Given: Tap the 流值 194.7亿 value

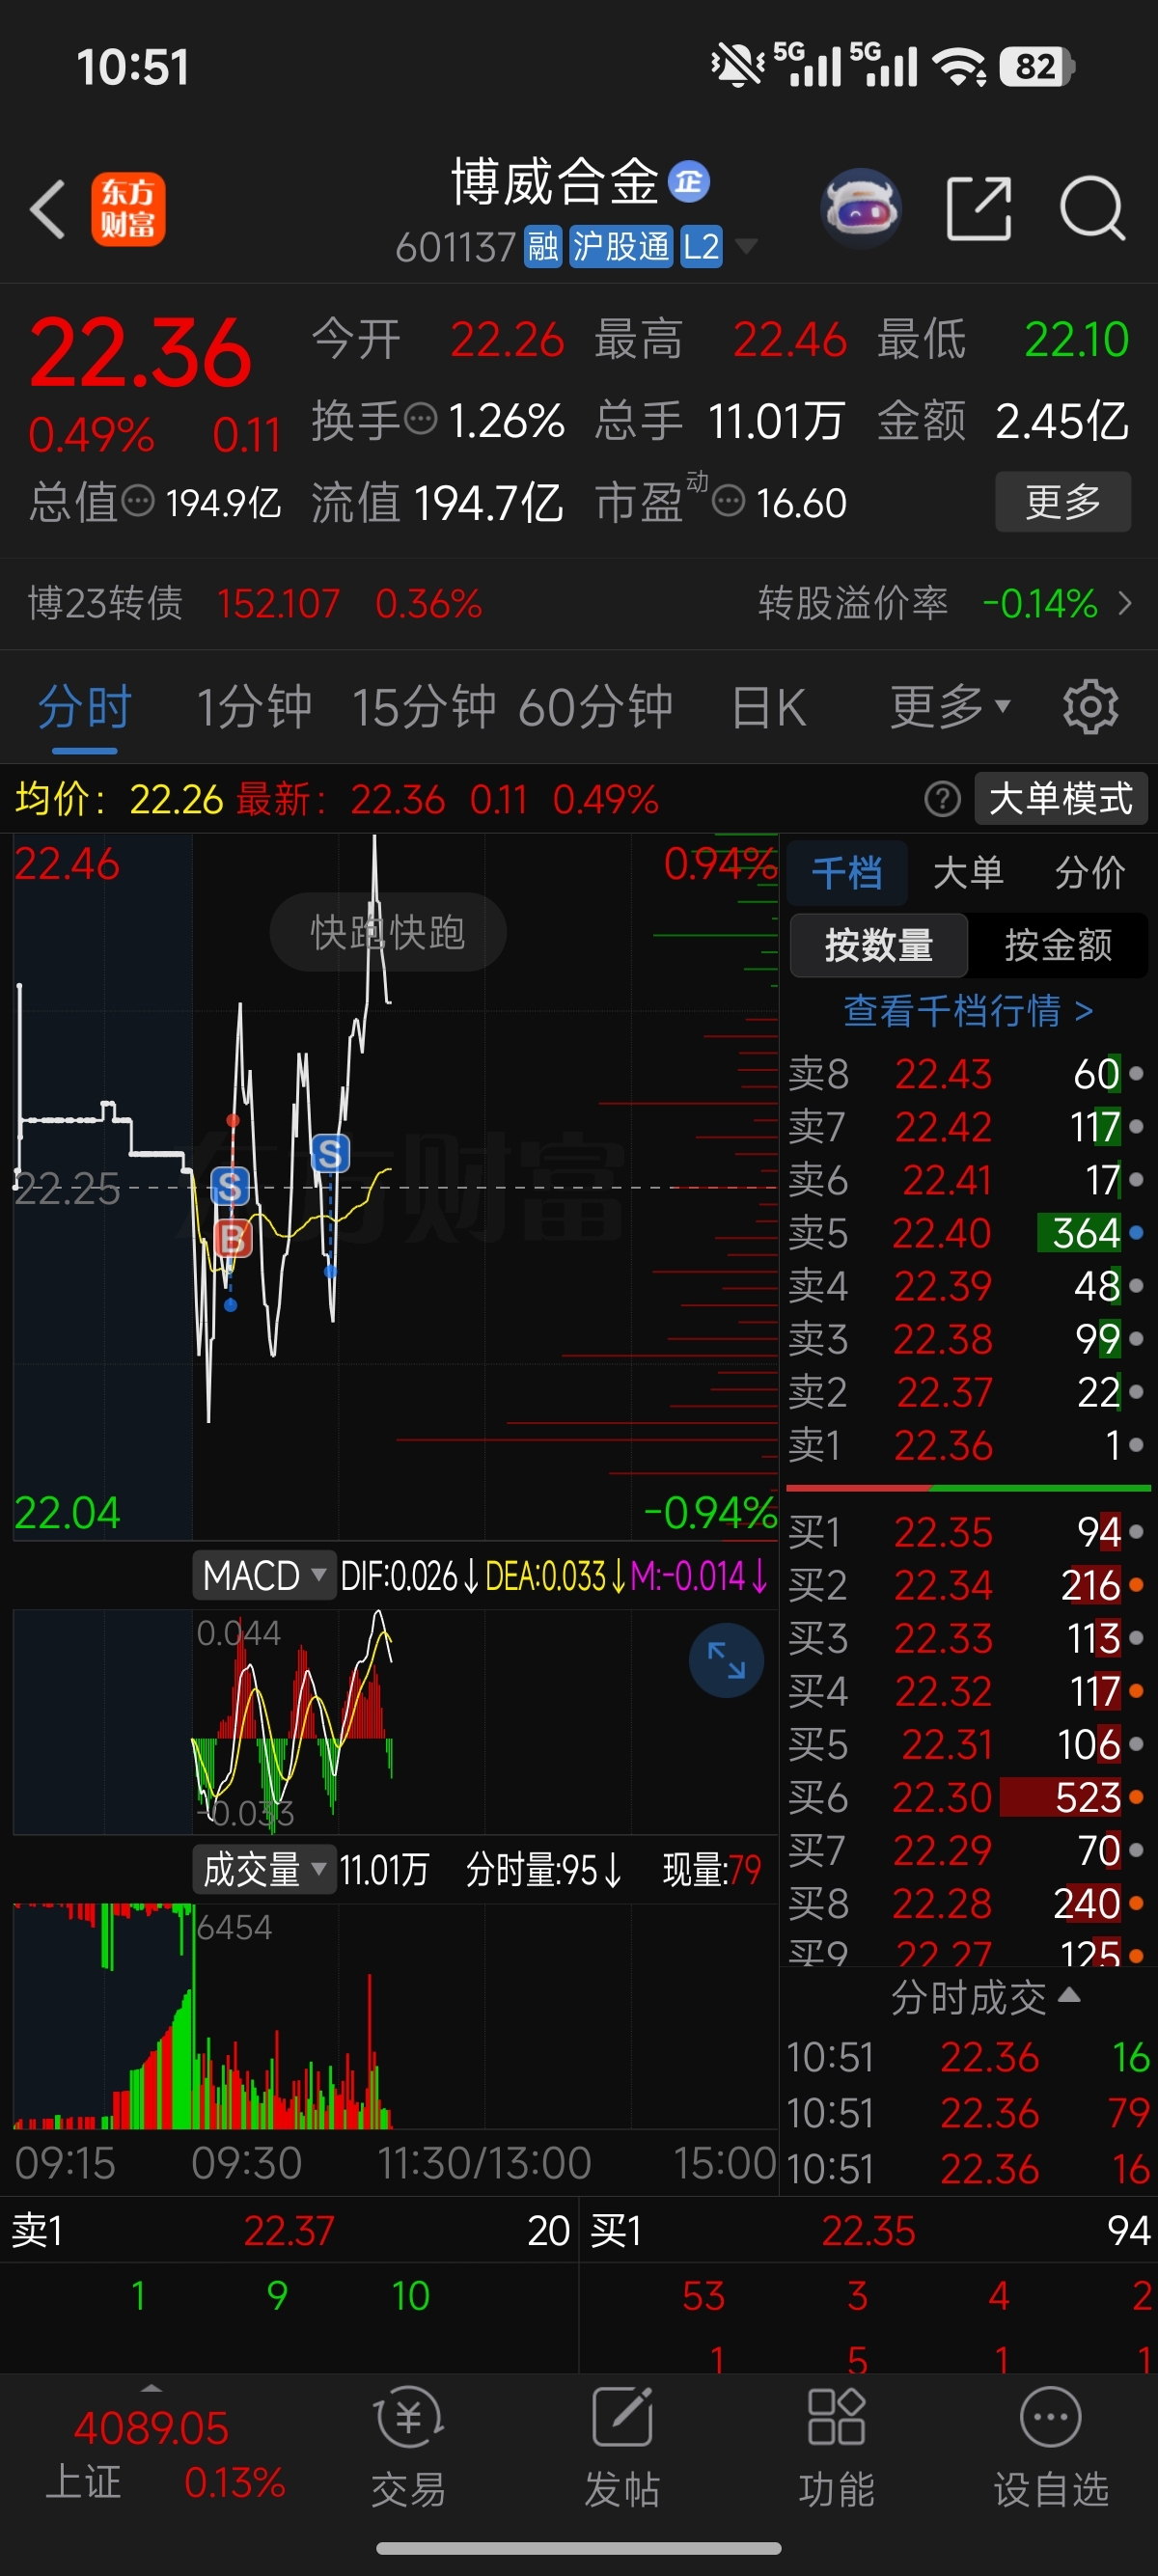Looking at the screenshot, I should coord(489,501).
